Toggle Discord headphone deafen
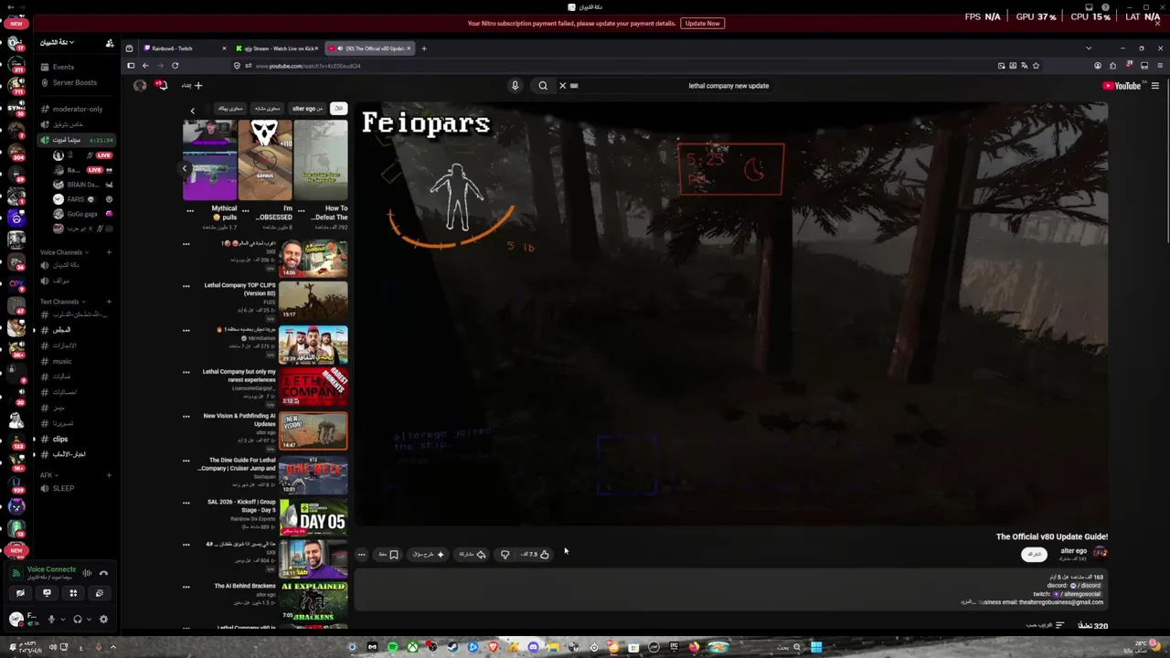Image resolution: width=1170 pixels, height=658 pixels. (x=78, y=619)
